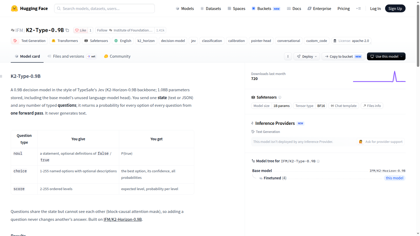Follow Institute of Foundation Models
Image resolution: width=420 pixels, height=236 pixels.
pyautogui.click(x=125, y=30)
